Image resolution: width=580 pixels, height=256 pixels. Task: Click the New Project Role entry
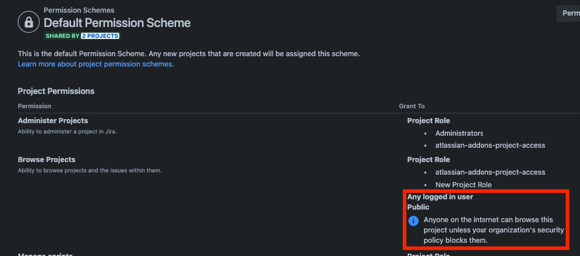tap(463, 184)
